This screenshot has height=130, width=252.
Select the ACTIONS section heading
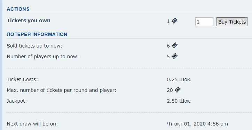pos(18,9)
